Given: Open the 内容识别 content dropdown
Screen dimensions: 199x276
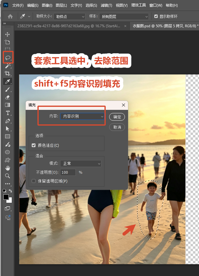Looking at the screenshot, I should pos(82,116).
